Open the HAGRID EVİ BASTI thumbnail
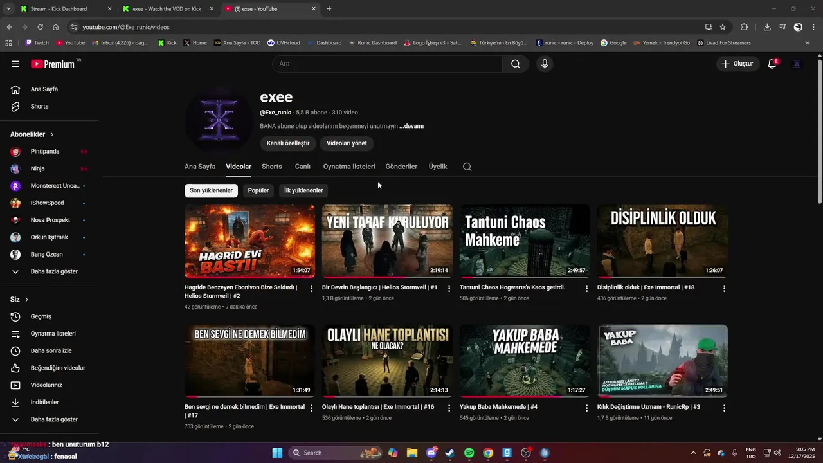The image size is (823, 463). click(249, 241)
